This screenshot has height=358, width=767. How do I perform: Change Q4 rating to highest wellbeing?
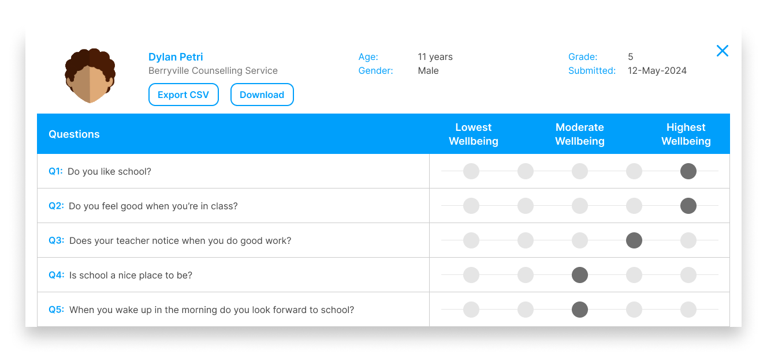click(688, 275)
